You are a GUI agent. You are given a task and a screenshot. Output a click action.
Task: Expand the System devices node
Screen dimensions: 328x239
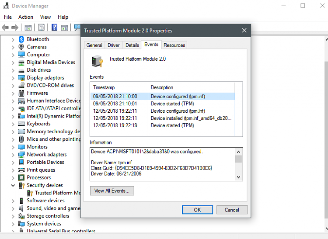tap(13, 224)
